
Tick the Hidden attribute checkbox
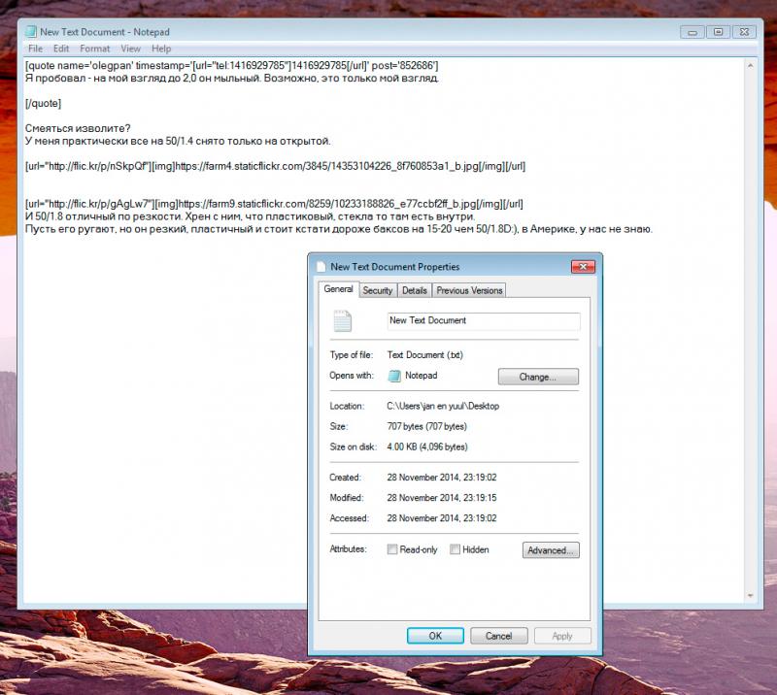(455, 549)
